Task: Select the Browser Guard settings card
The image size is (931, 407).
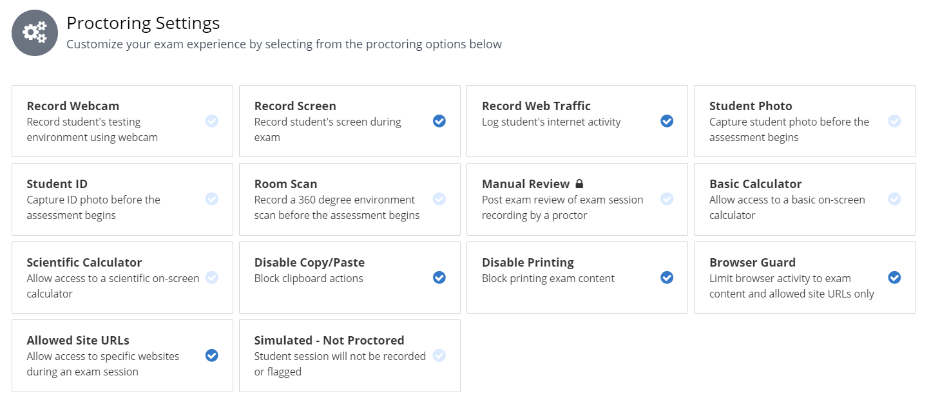Action: (804, 278)
